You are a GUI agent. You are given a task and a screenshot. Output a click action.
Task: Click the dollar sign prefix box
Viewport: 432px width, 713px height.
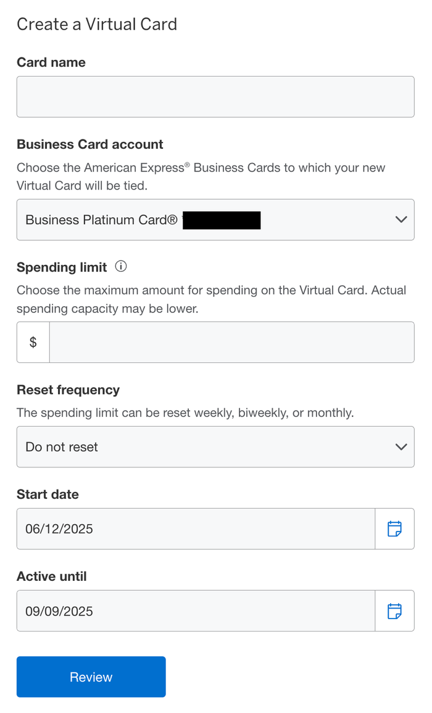(33, 343)
